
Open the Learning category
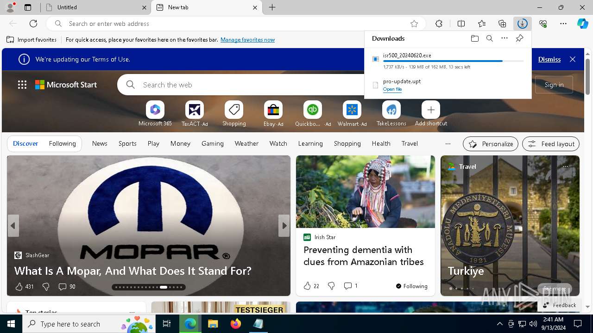point(310,144)
